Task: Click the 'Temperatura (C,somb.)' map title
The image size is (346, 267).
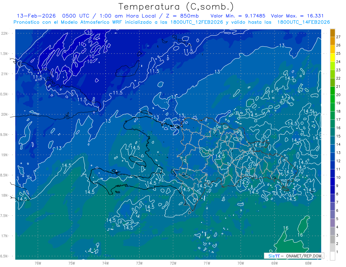Action: pyautogui.click(x=176, y=7)
